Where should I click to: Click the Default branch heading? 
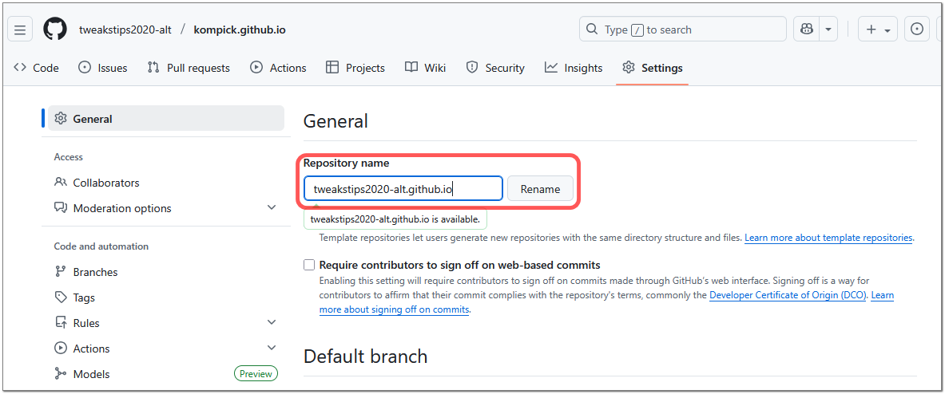366,356
